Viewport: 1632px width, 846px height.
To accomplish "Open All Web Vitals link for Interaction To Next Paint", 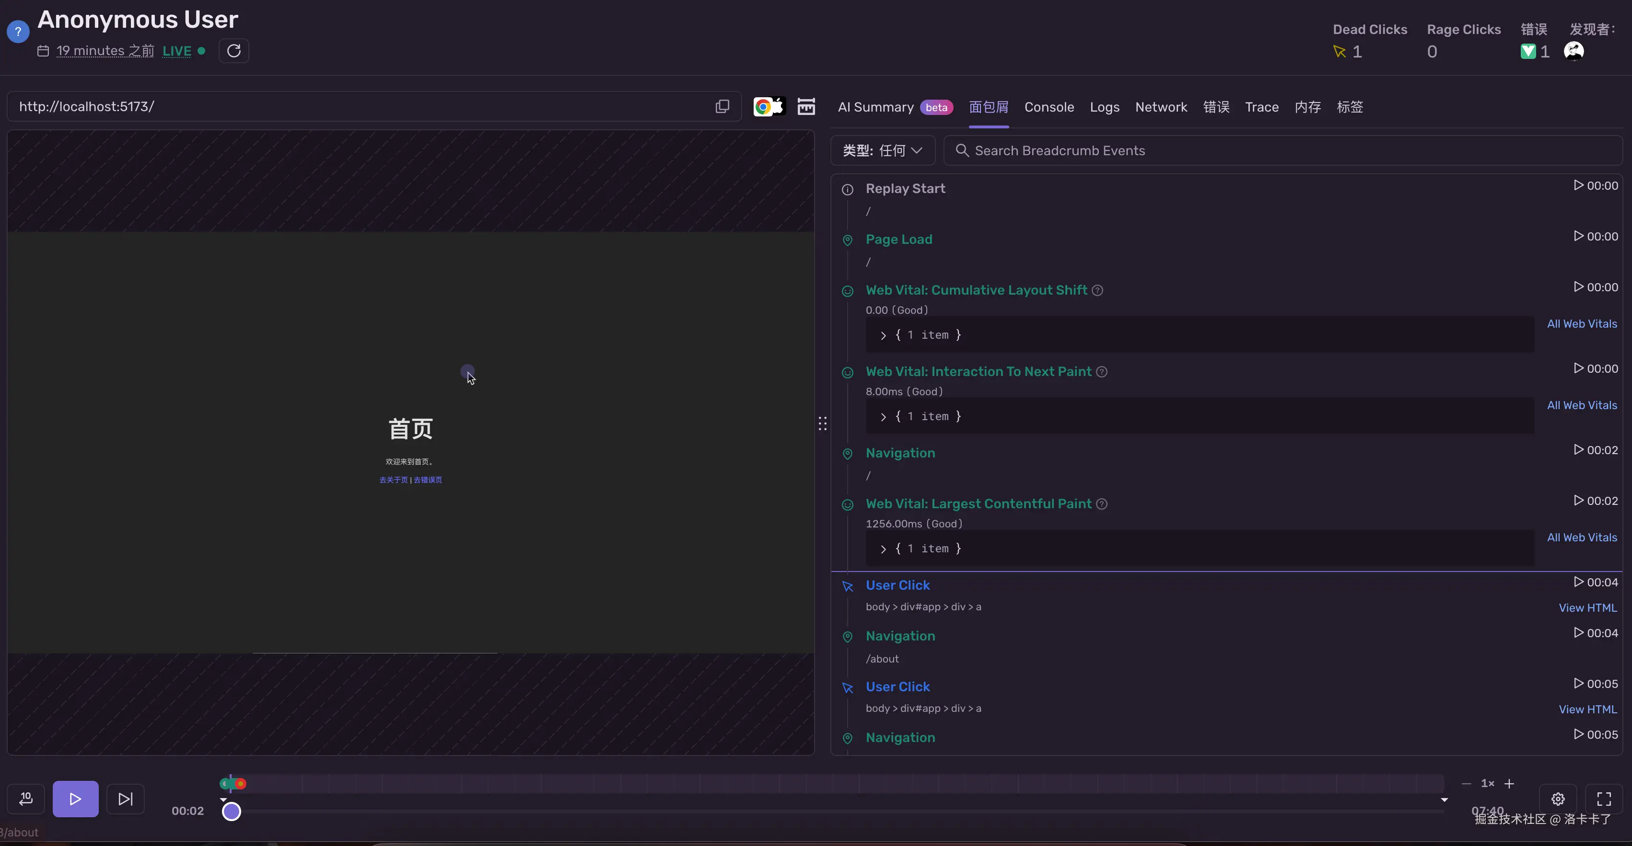I will coord(1581,405).
